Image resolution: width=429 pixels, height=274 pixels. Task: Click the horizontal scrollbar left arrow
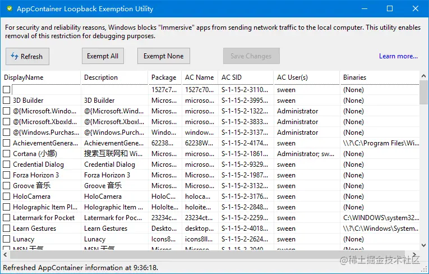pos(5,254)
